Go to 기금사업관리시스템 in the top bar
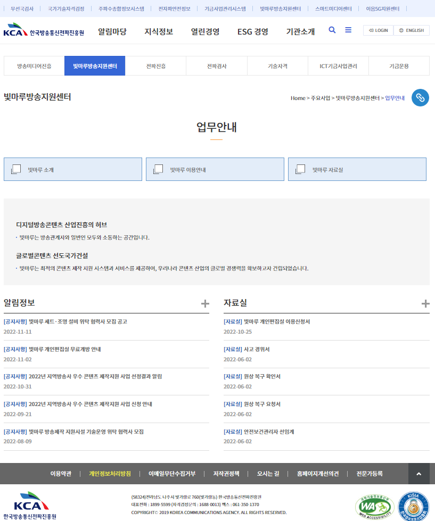The width and height of the screenshot is (435, 521). coord(225,9)
